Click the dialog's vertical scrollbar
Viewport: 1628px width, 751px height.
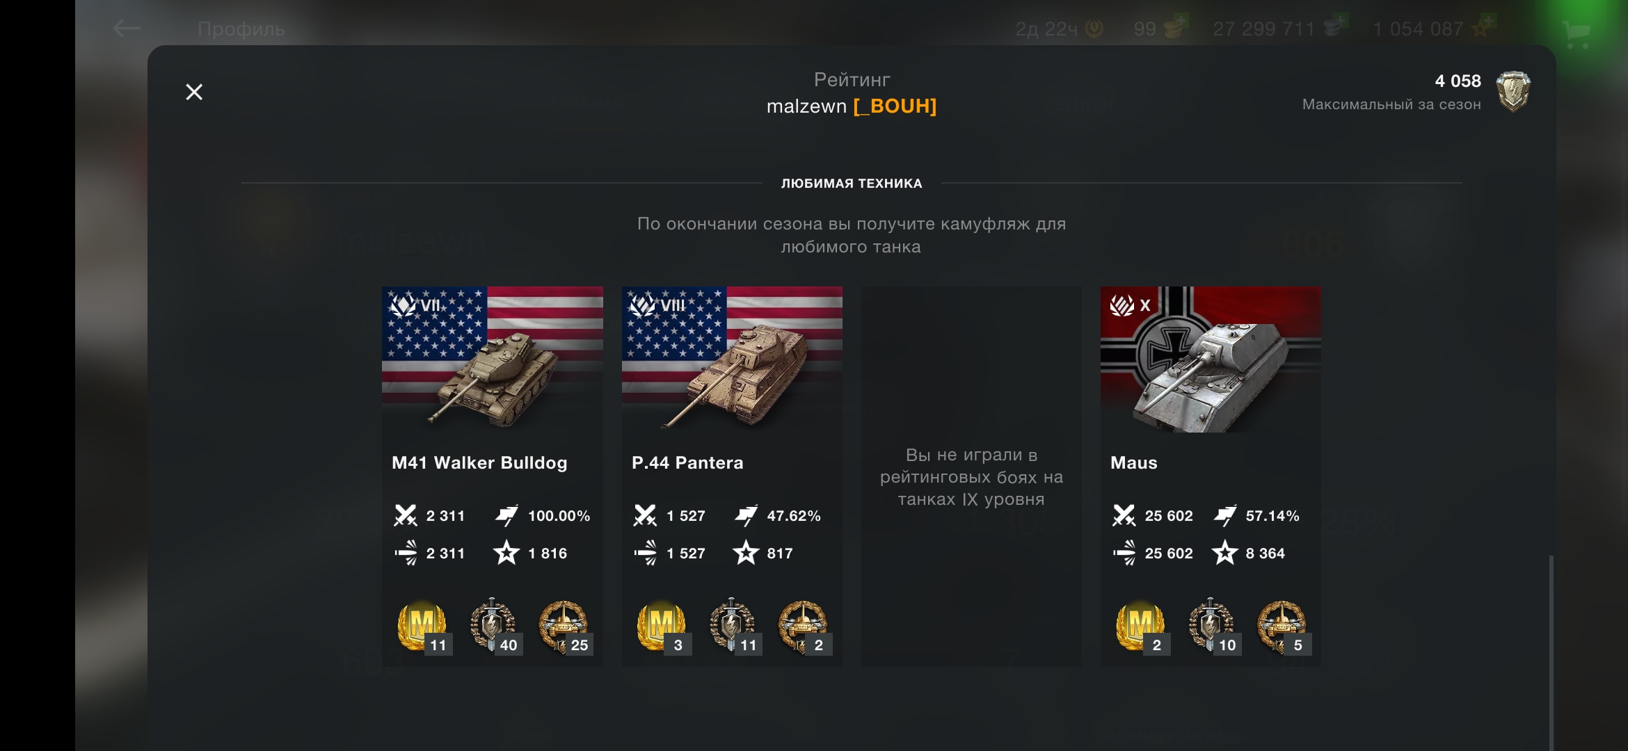1551,652
